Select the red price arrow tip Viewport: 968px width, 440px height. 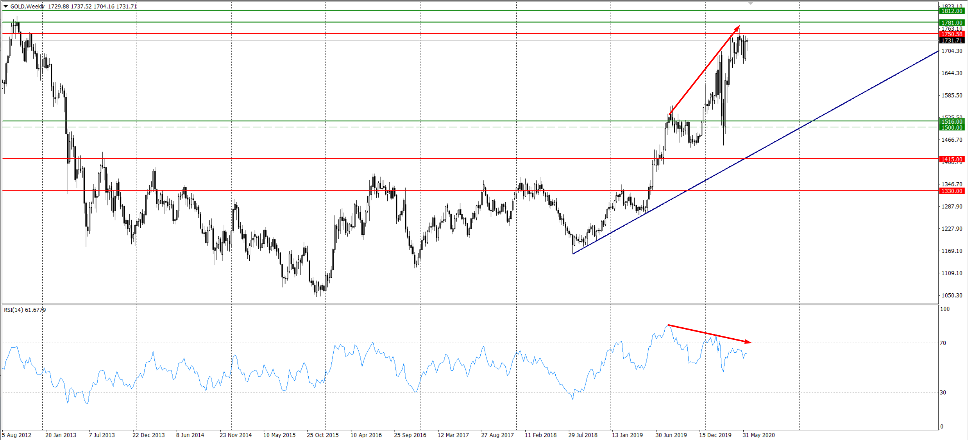[x=738, y=27]
